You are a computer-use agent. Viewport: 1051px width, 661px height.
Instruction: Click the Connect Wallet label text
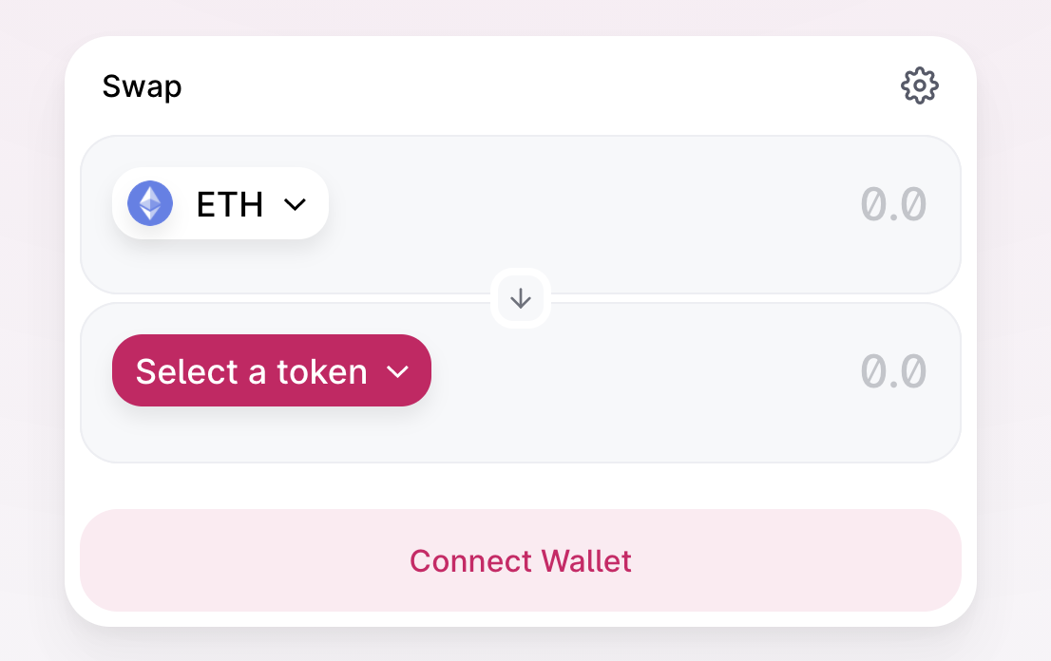click(521, 560)
